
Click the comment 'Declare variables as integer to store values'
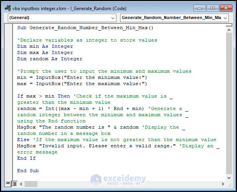[87, 40]
